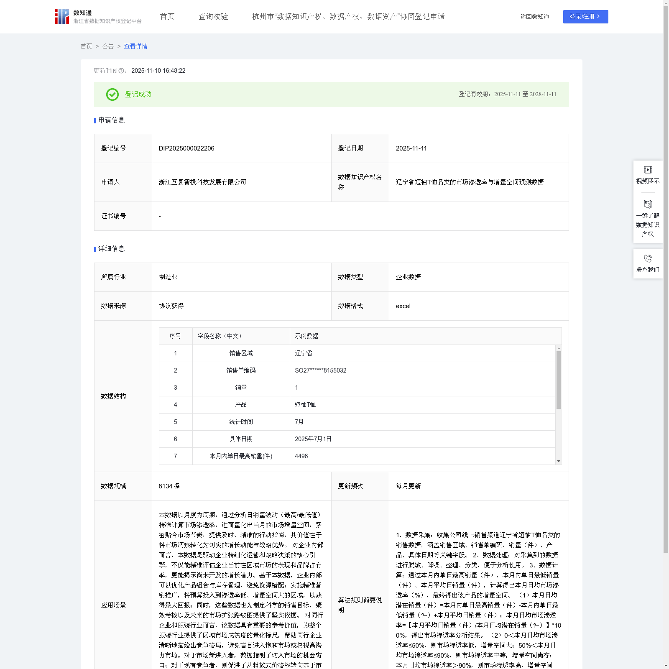Click 首页 in the breadcrumb

(x=86, y=46)
